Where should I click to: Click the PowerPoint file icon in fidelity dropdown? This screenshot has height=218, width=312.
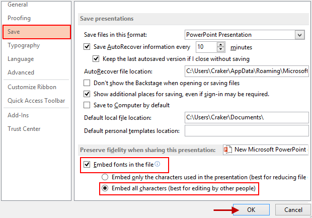pyautogui.click(x=228, y=150)
